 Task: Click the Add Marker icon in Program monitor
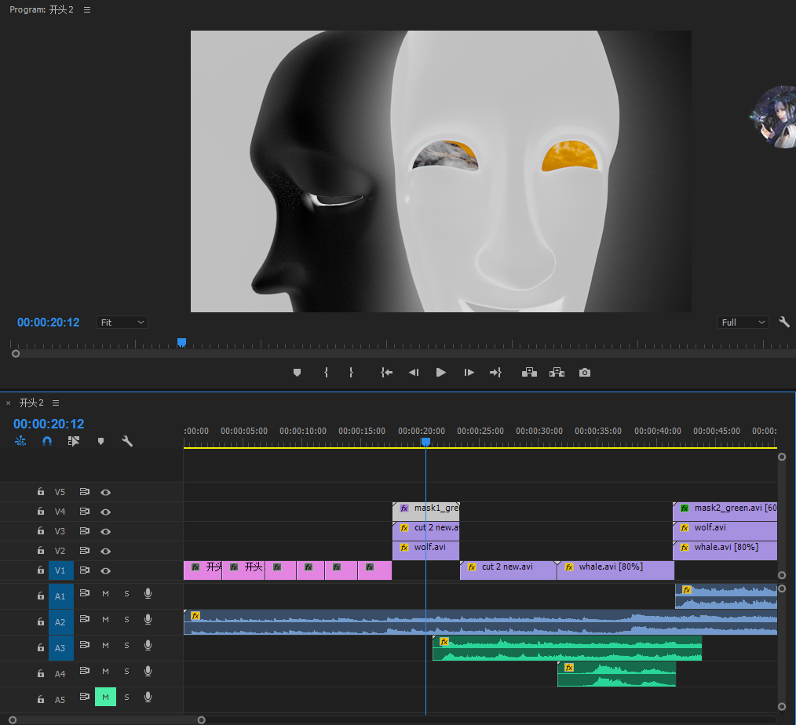[x=297, y=373]
